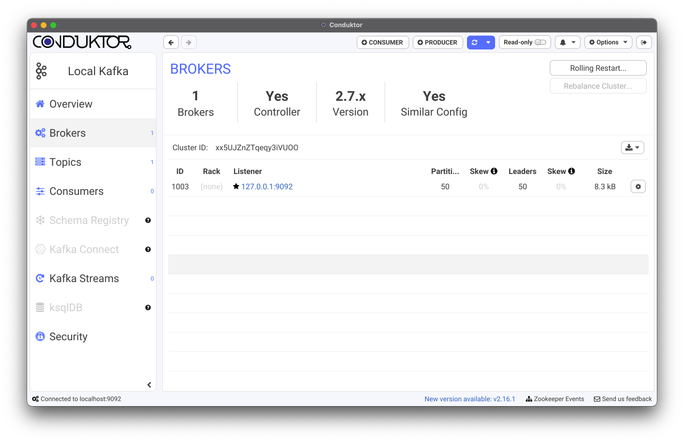684x442 pixels.
Task: Go to Overview in sidebar
Action: click(x=93, y=104)
